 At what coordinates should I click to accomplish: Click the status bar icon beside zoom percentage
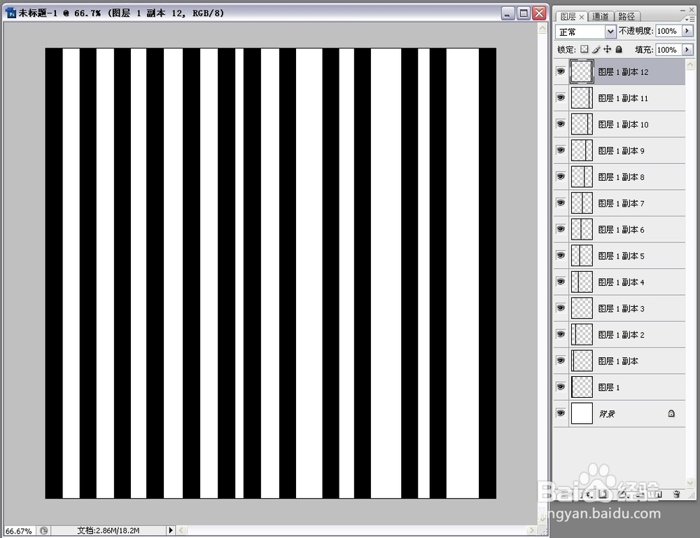(x=43, y=530)
